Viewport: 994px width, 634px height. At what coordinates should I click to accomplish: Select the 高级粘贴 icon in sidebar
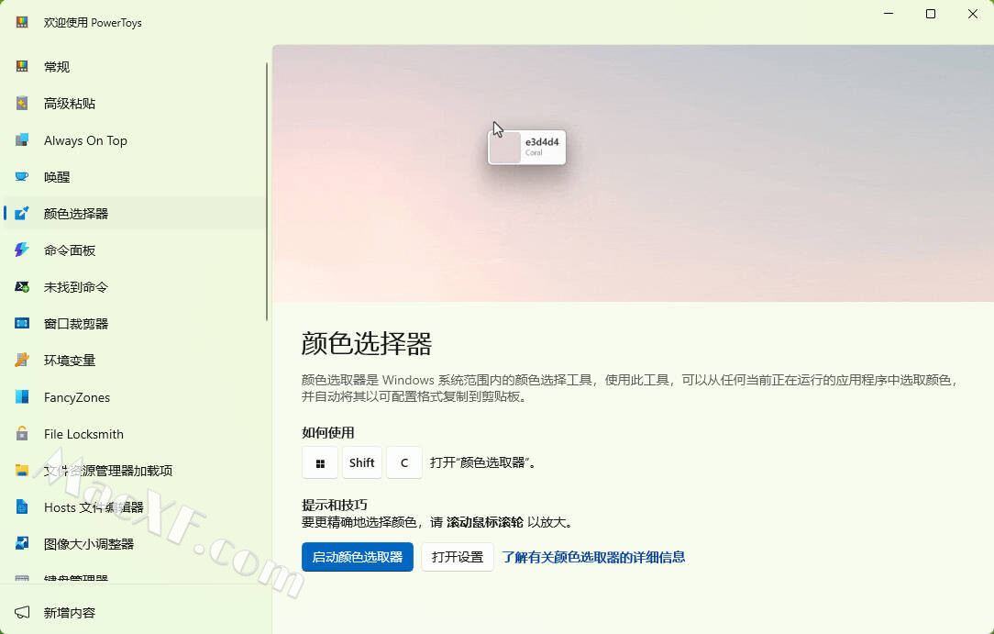(x=22, y=104)
